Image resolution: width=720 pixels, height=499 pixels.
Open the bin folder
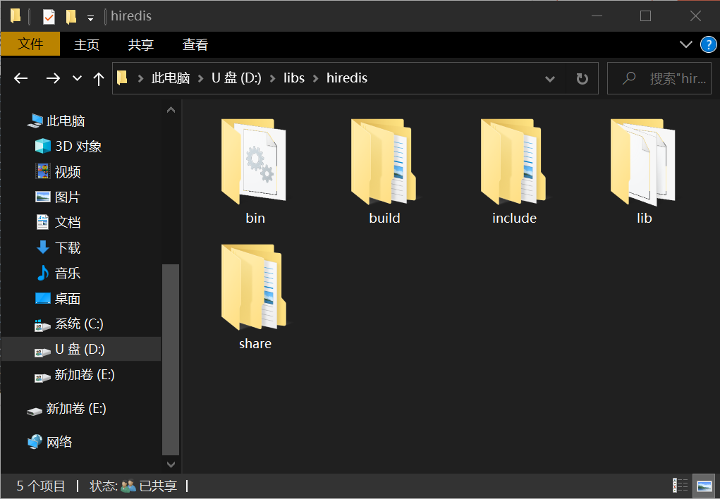pyautogui.click(x=254, y=169)
